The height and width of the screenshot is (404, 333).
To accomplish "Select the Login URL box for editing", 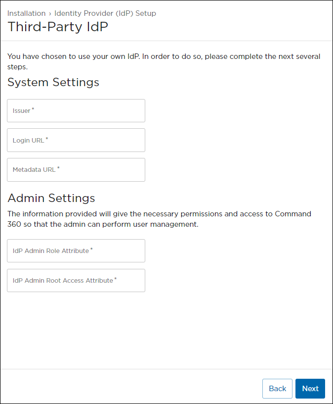I will click(76, 140).
